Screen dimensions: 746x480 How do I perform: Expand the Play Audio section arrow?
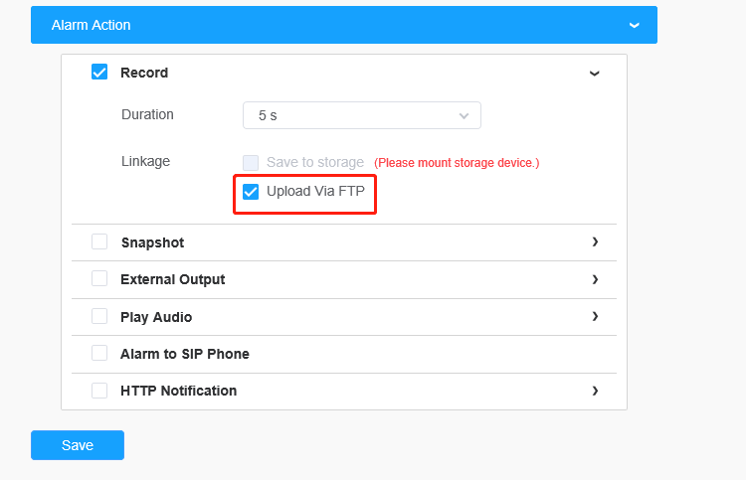click(595, 316)
